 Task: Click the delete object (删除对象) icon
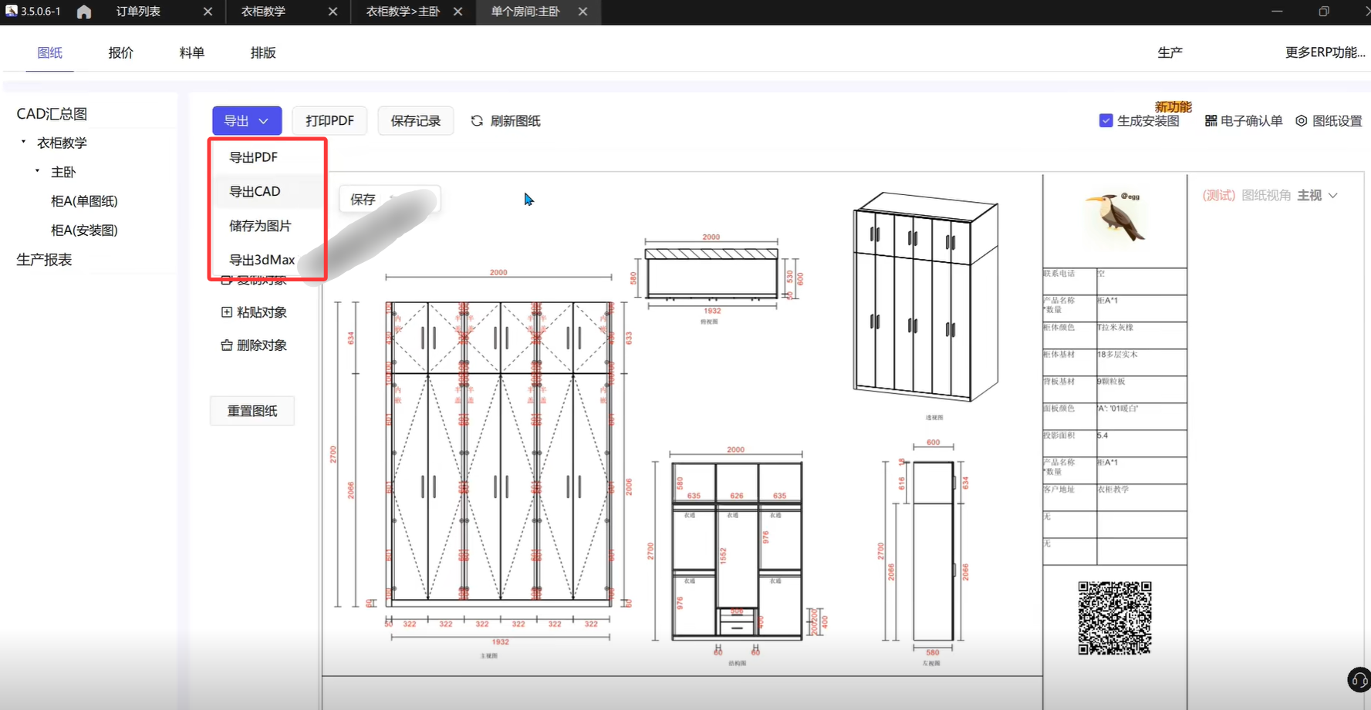point(227,345)
